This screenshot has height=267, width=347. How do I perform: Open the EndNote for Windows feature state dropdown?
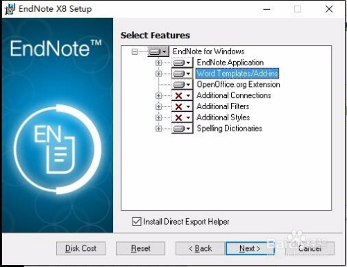[x=158, y=51]
